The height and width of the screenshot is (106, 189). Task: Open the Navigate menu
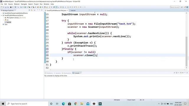(24, 4)
